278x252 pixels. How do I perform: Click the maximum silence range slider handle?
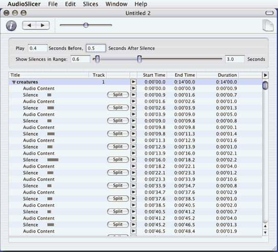140,59
